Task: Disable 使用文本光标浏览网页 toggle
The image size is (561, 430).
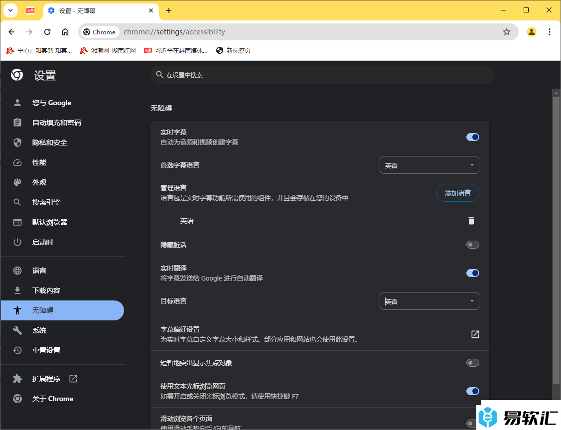Action: pos(472,391)
